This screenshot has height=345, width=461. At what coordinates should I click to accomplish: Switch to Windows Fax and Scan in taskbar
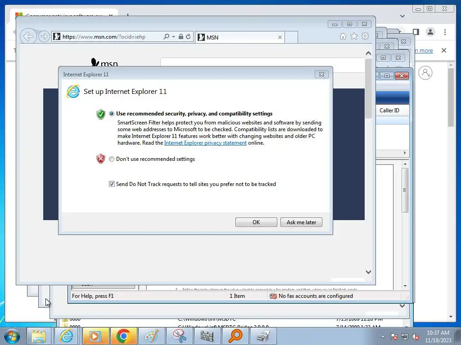[263, 336]
